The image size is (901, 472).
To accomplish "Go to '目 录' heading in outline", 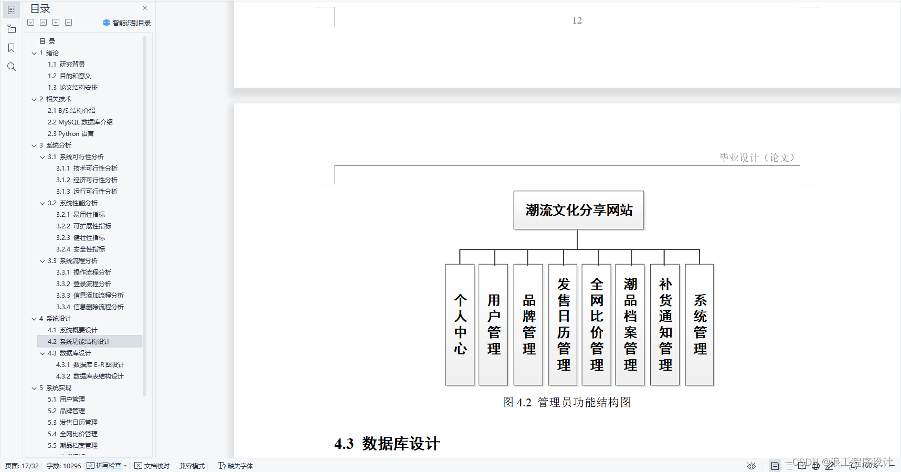I will point(47,41).
